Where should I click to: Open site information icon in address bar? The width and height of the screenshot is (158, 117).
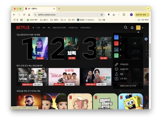coord(35,15)
